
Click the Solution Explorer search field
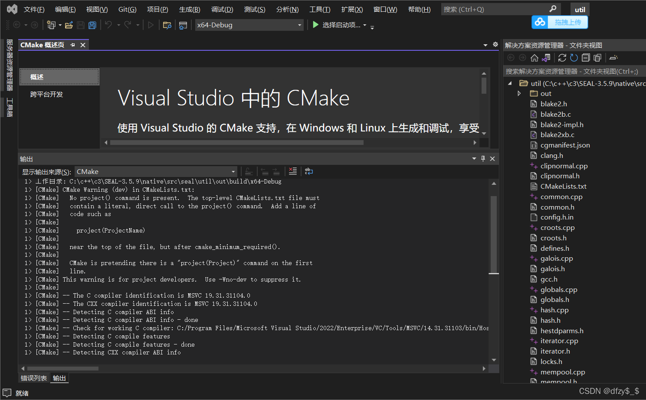click(574, 71)
